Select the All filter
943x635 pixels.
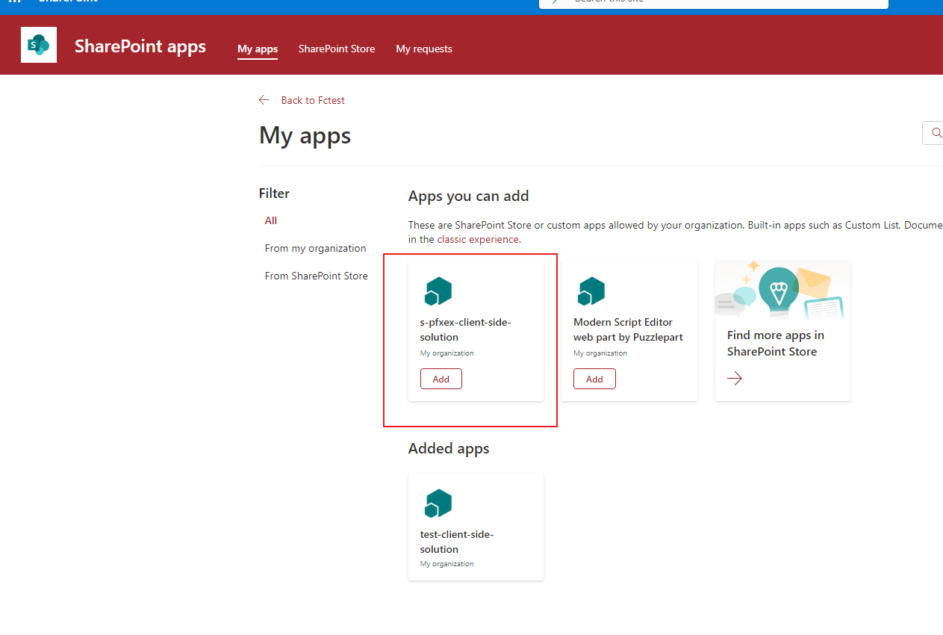(x=271, y=220)
